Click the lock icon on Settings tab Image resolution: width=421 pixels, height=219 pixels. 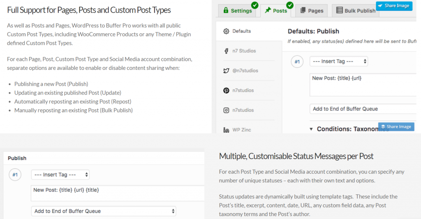click(x=226, y=10)
